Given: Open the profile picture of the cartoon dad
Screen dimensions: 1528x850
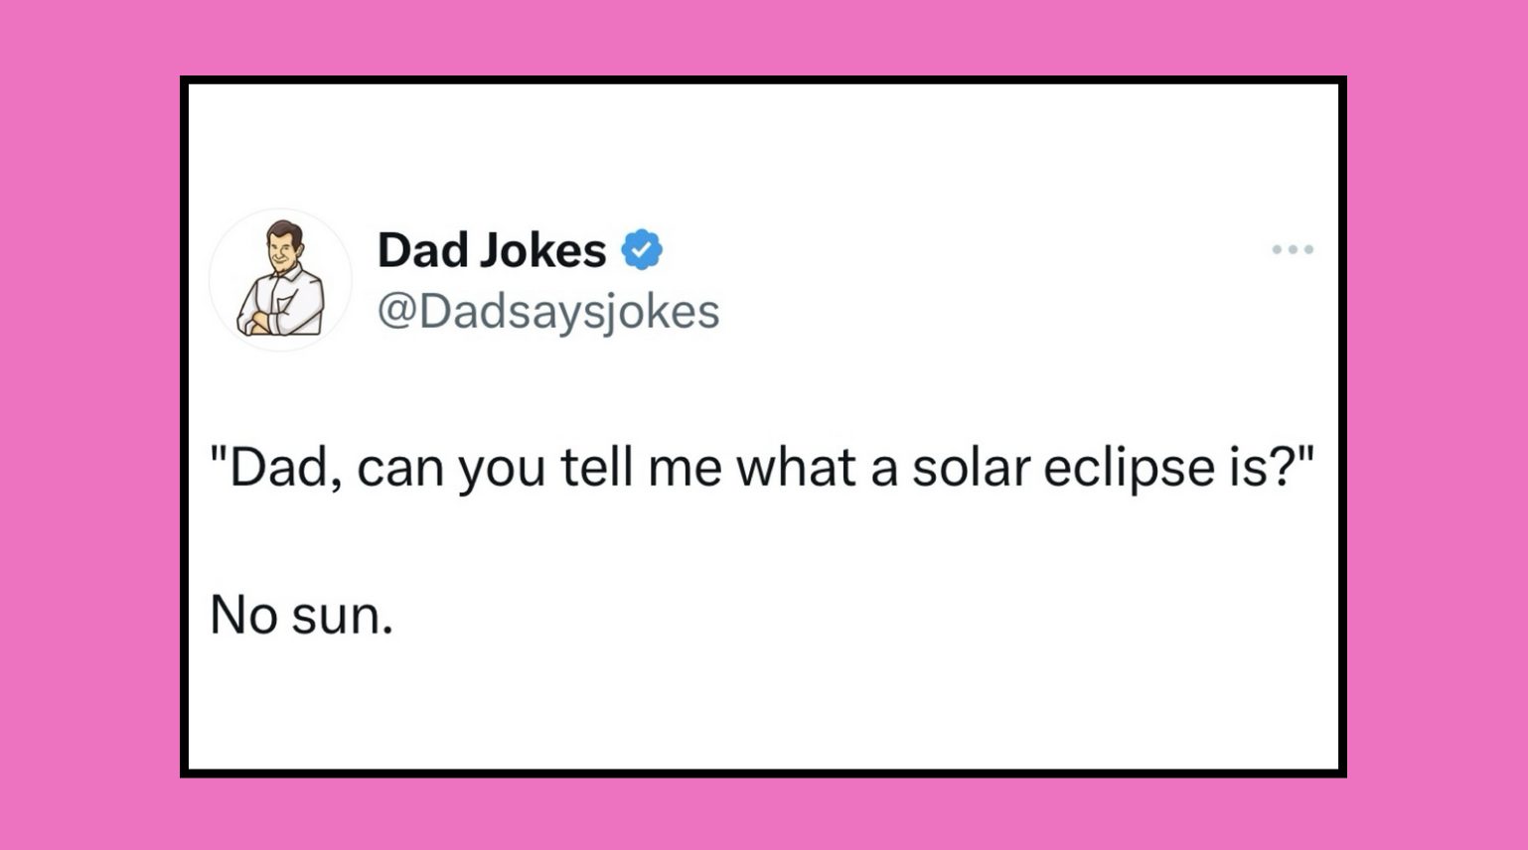Looking at the screenshot, I should point(282,280).
